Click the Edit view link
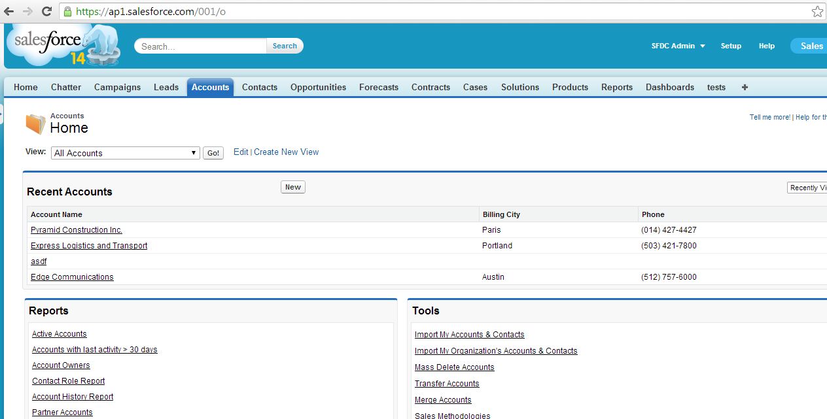This screenshot has width=827, height=419. (x=241, y=152)
